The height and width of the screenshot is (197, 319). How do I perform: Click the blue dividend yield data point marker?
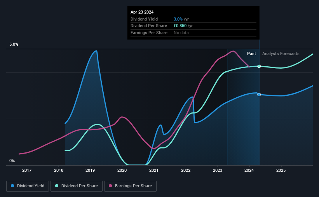pos(259,95)
